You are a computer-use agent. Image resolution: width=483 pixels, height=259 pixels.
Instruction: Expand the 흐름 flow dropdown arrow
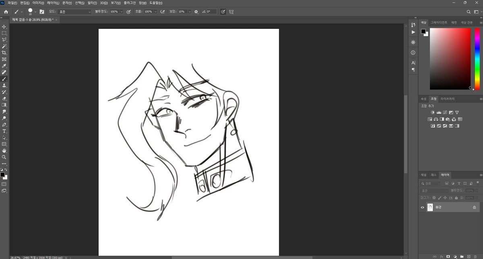tap(155, 12)
